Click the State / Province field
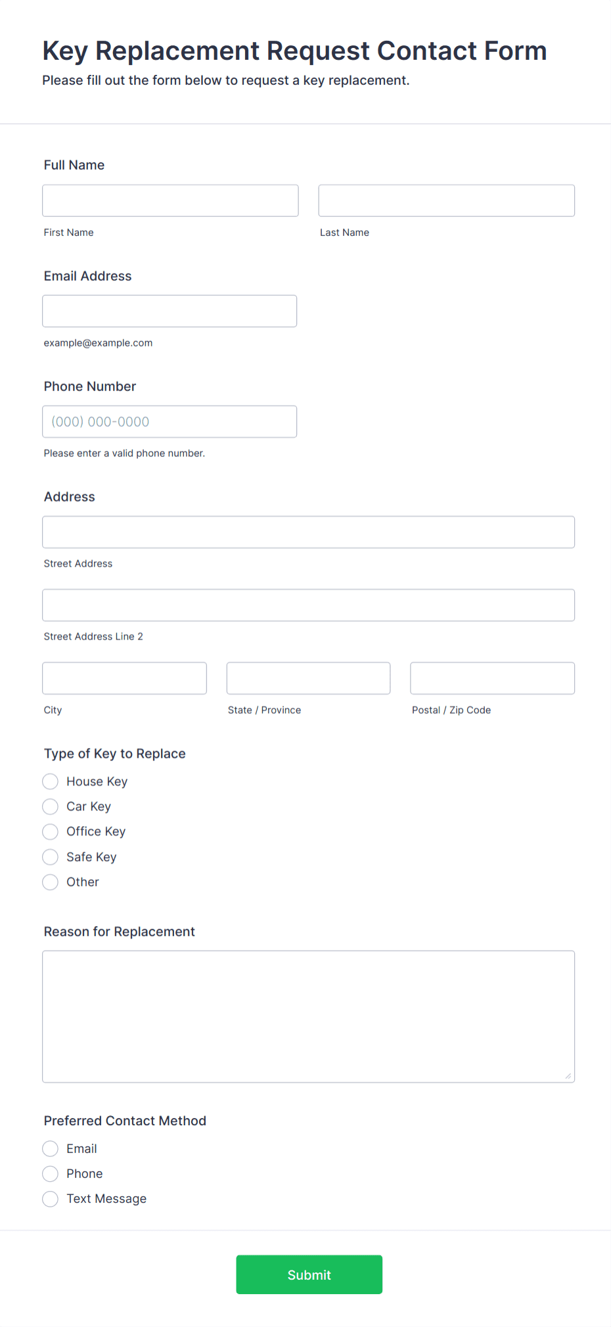 pos(308,678)
